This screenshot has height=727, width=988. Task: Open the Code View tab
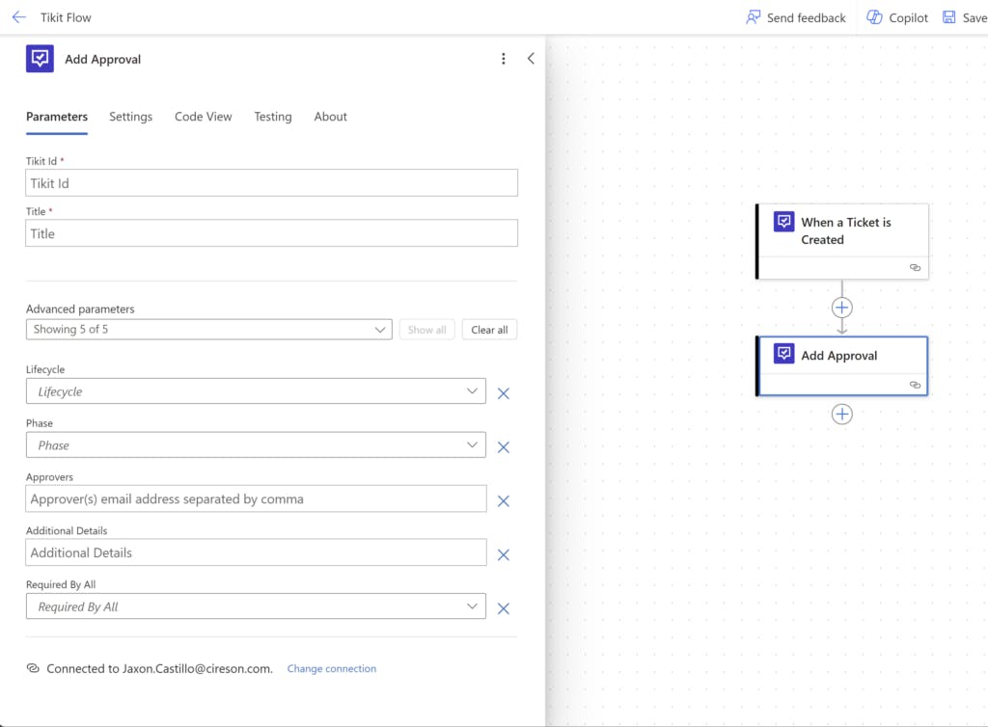pyautogui.click(x=203, y=117)
